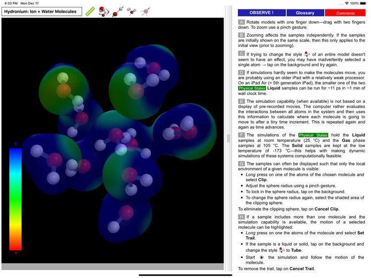371x278 pixels.
Task: Tap the iPad home indicator bar
Action: pos(185,275)
